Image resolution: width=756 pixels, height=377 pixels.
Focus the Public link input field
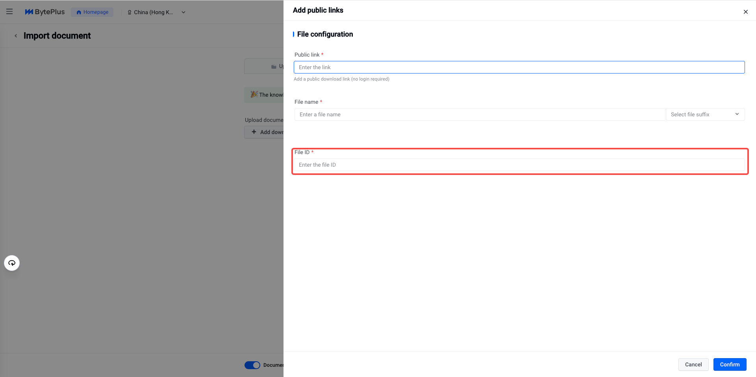[x=519, y=67]
